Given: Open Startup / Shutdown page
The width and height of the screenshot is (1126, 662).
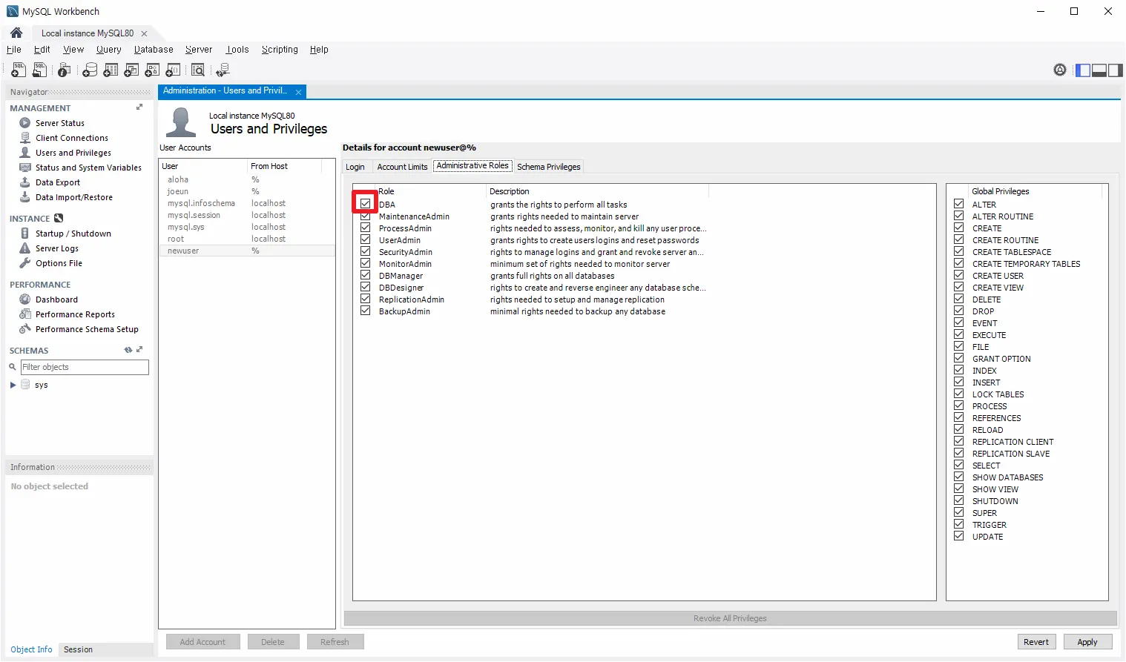Looking at the screenshot, I should (73, 234).
